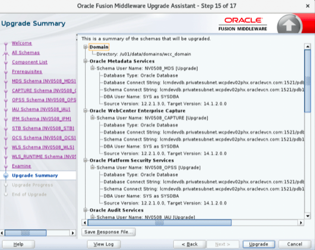315x250 pixels.
Task: Go back with the Back button
Action: (189, 244)
